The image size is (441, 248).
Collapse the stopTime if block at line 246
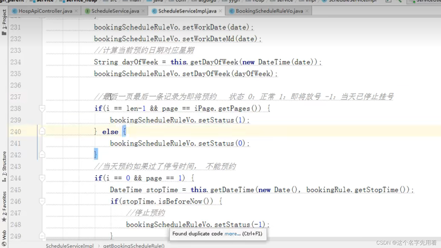[42, 201]
